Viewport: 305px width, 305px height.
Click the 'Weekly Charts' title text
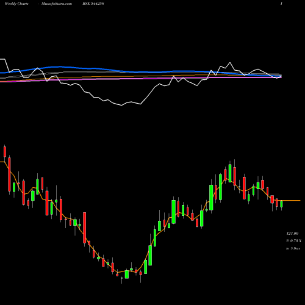[x=16, y=4]
